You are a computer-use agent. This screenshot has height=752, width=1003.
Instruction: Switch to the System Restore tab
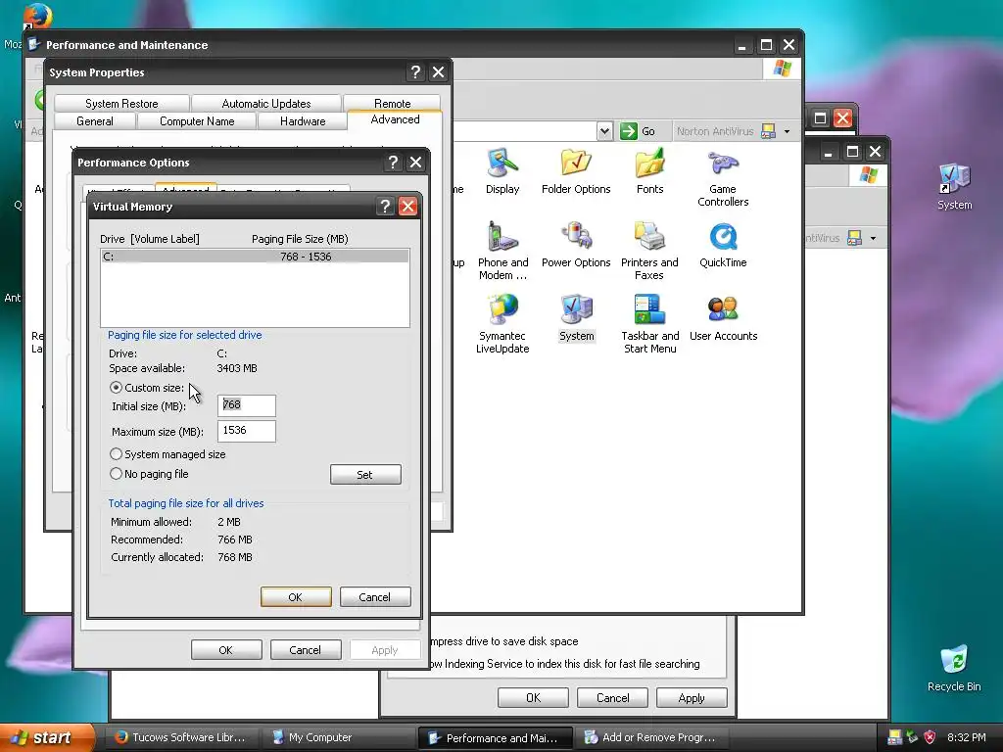(x=121, y=104)
